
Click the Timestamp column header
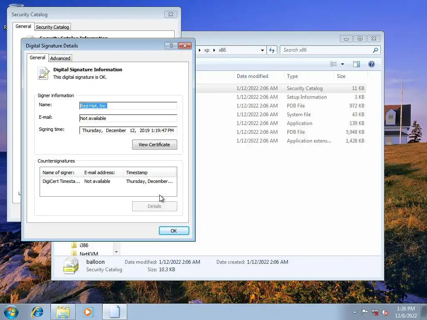150,172
